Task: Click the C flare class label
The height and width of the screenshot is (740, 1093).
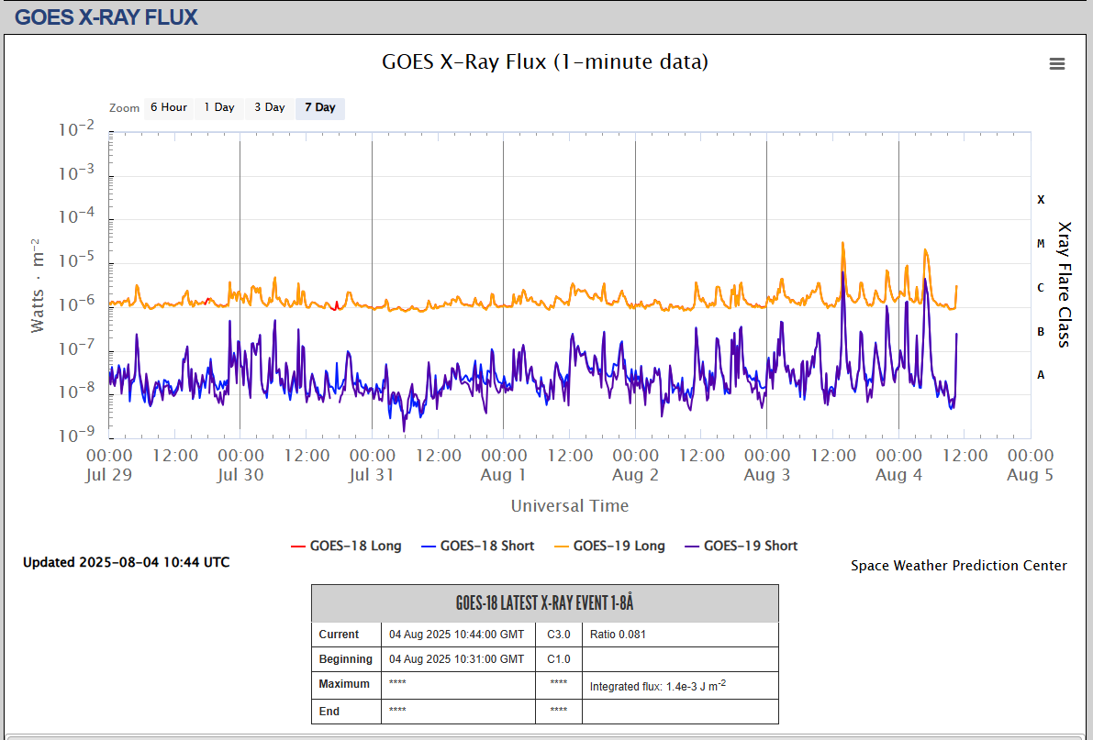Action: (1041, 288)
